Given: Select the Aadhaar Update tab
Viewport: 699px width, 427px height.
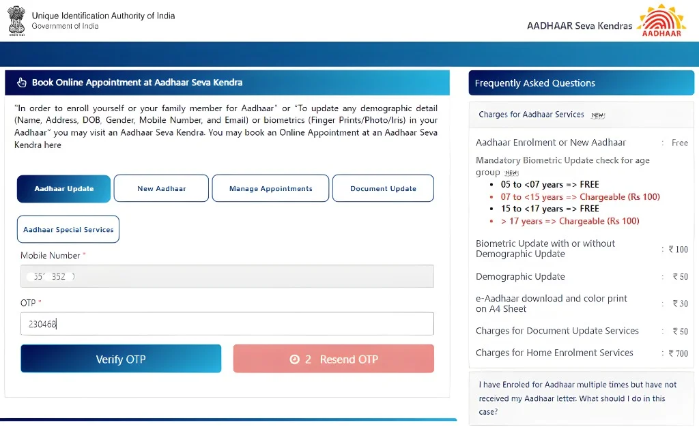Looking at the screenshot, I should (x=63, y=189).
